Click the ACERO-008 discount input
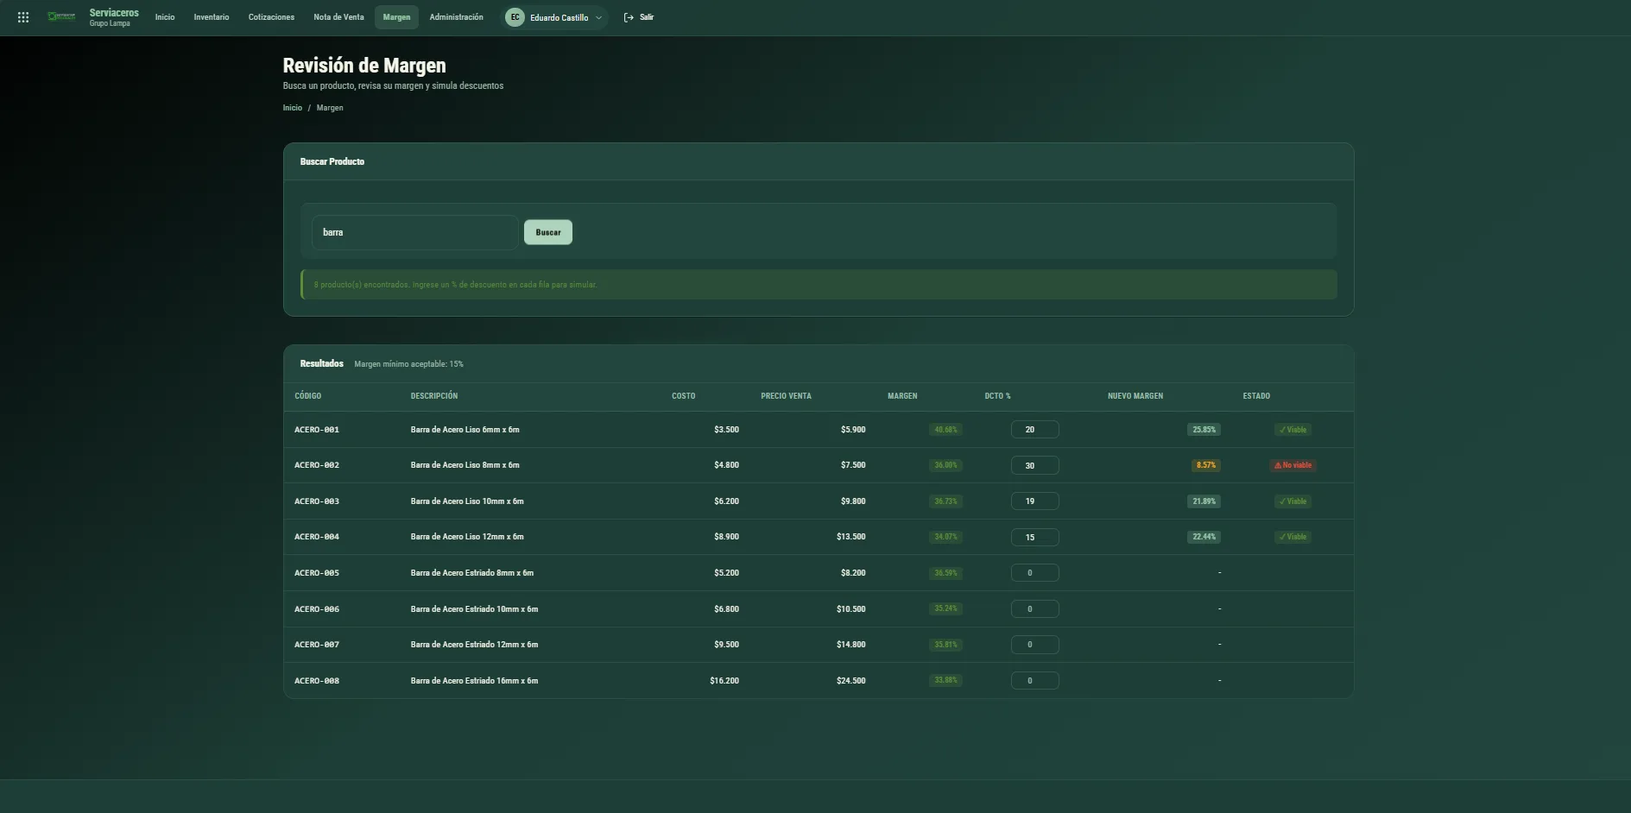 pos(1034,681)
